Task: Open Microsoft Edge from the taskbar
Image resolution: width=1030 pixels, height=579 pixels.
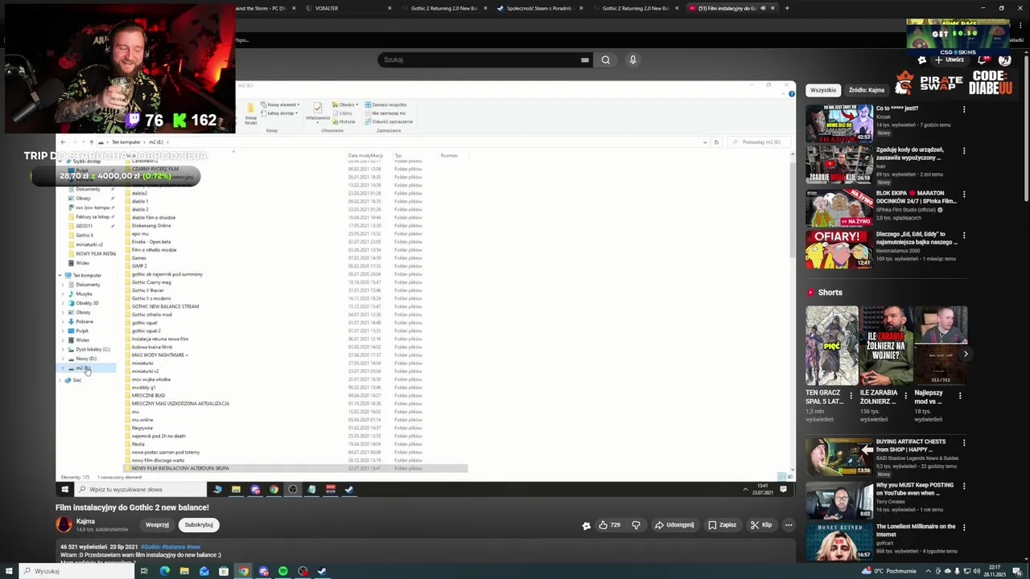Action: tap(165, 571)
